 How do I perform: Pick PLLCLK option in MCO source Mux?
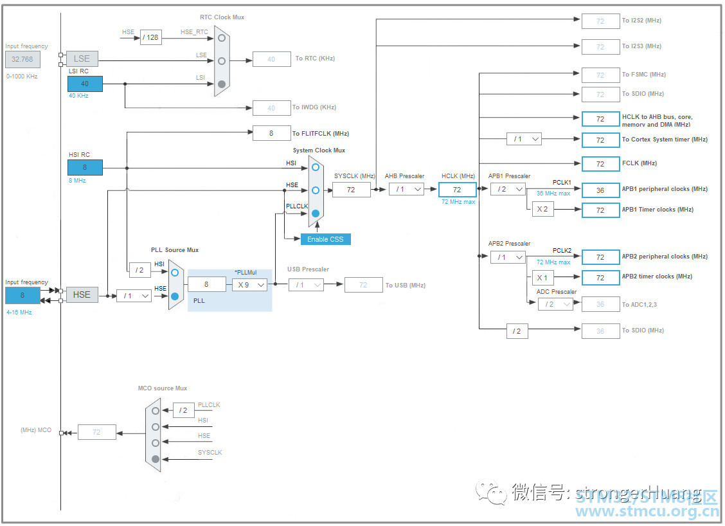point(155,410)
